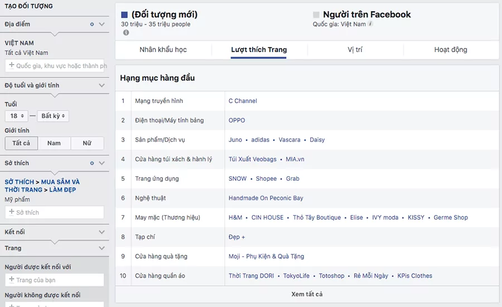Expand the Kết nối section chevron
The image size is (502, 307).
[x=102, y=232]
